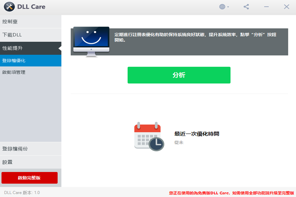Open the 控制臺 menu item
This screenshot has height=197, width=296.
[x=31, y=22]
